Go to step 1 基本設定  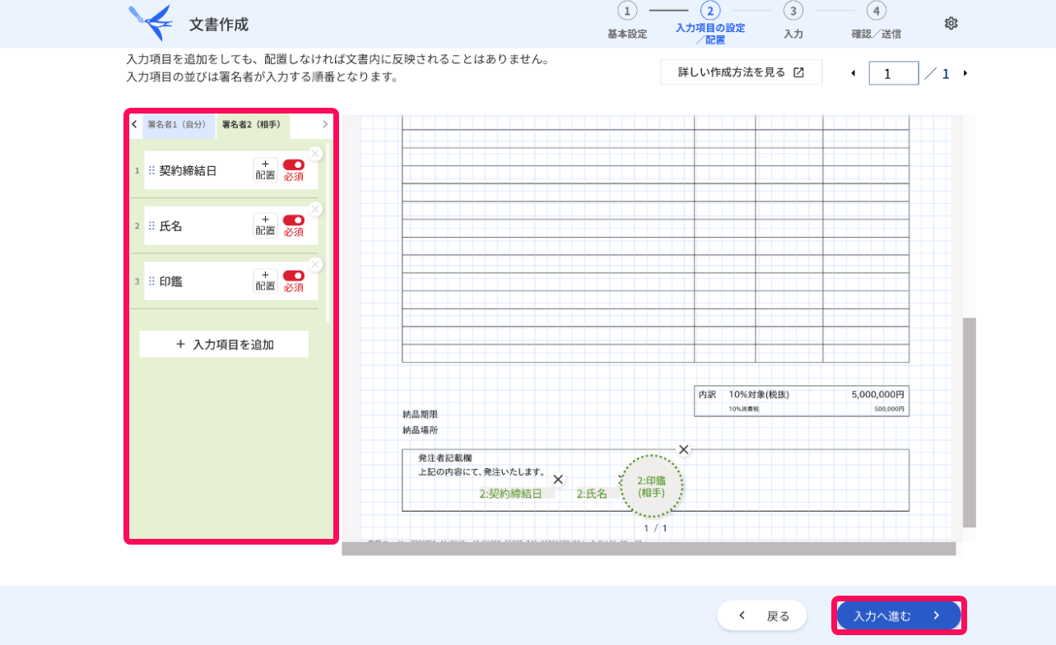(627, 21)
